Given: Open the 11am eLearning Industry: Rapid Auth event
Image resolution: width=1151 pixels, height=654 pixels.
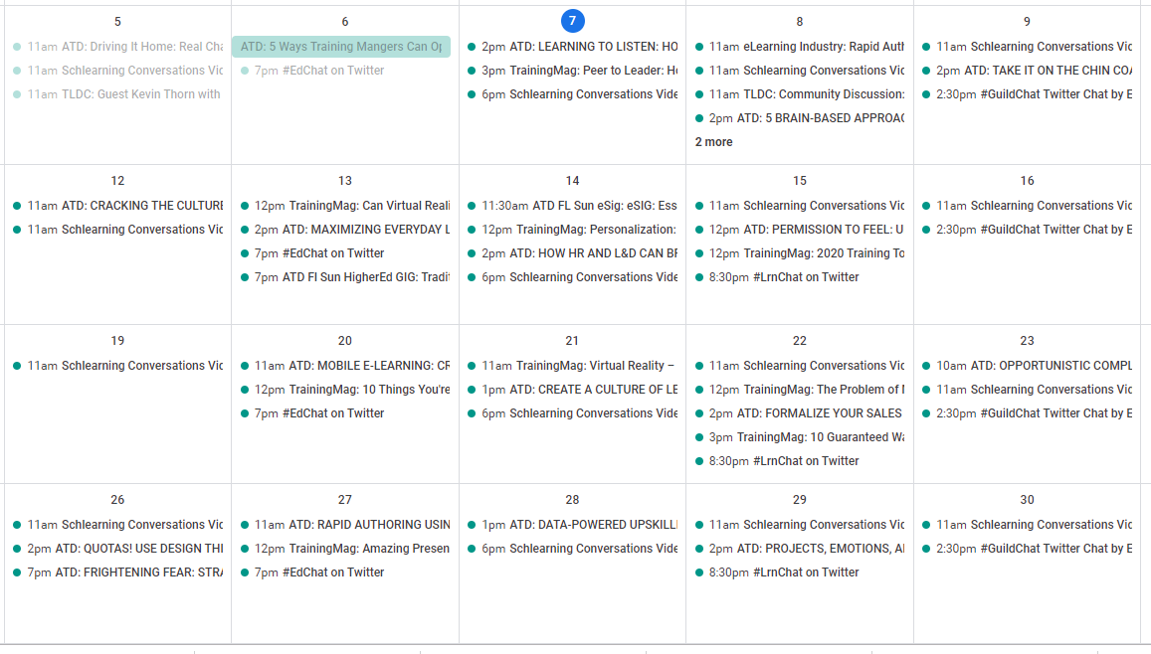Looking at the screenshot, I should (x=800, y=47).
